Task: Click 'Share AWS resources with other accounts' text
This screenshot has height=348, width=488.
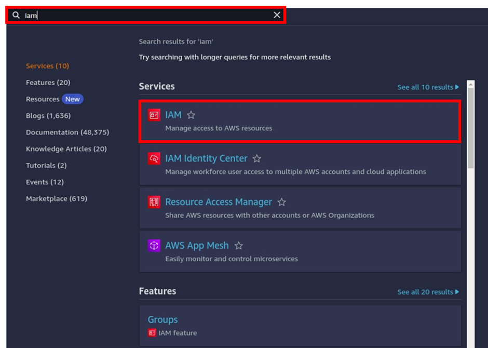Action: click(x=269, y=216)
